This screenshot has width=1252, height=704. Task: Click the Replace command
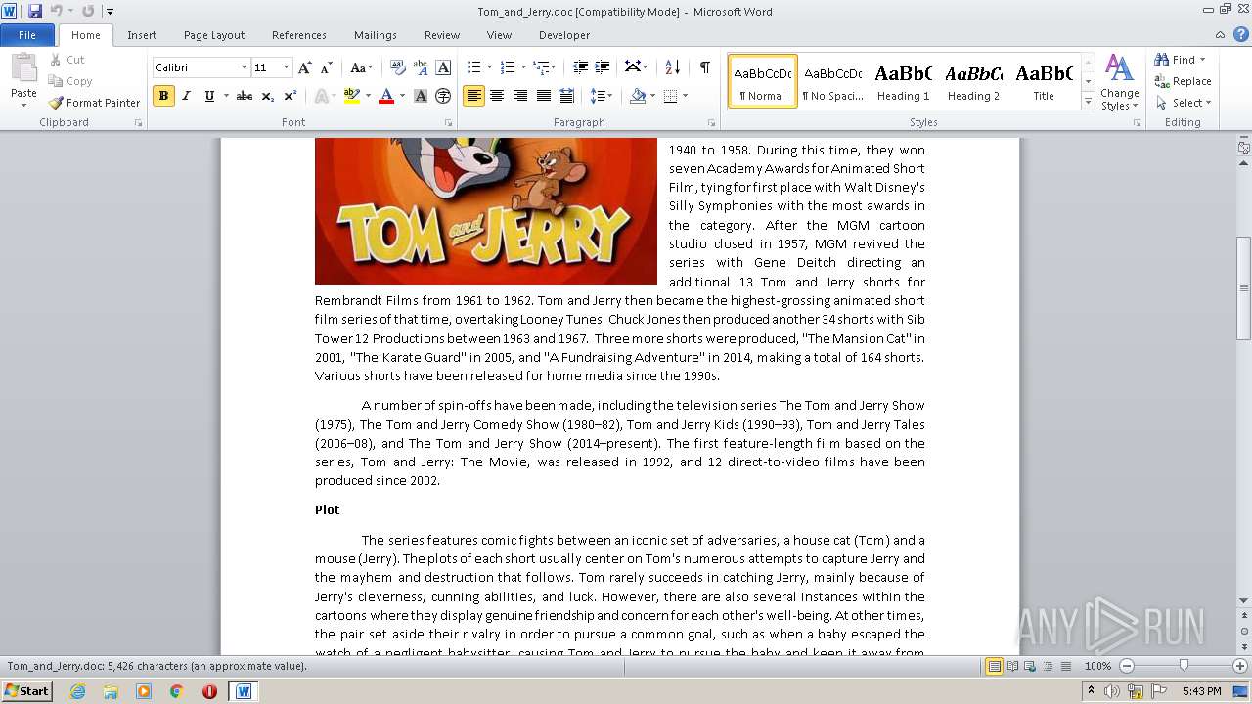1183,81
